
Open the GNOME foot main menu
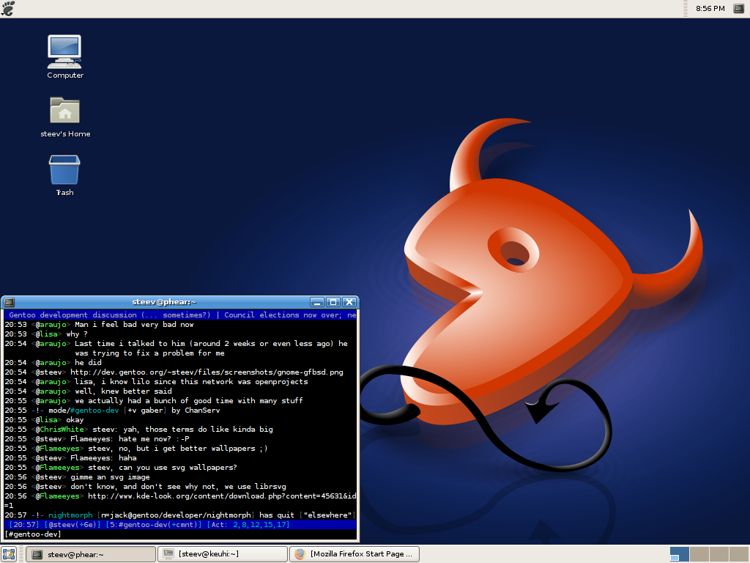coord(9,9)
